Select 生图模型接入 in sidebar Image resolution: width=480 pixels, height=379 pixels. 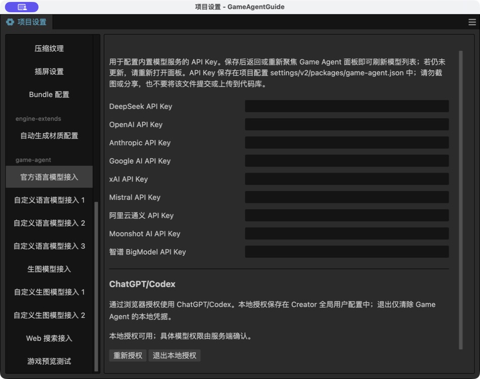49,269
